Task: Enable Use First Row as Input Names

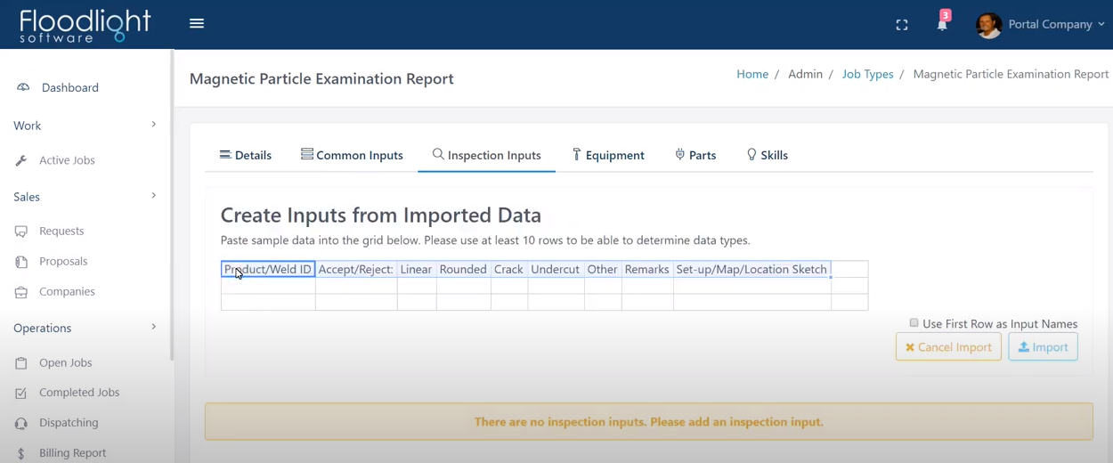Action: (914, 323)
